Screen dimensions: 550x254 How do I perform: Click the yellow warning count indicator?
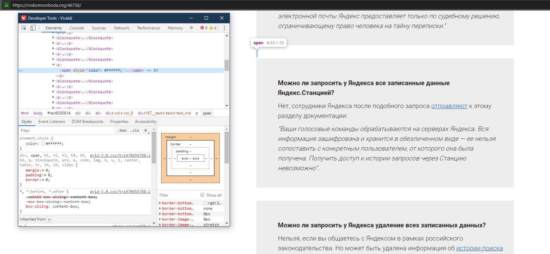click(x=213, y=28)
